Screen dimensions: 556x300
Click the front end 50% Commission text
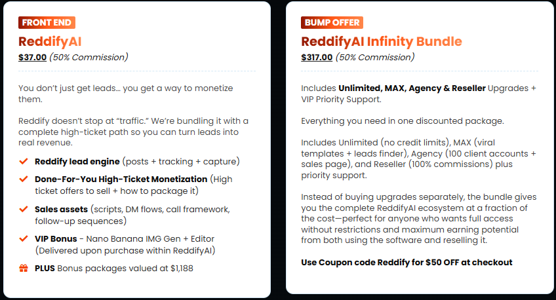89,57
